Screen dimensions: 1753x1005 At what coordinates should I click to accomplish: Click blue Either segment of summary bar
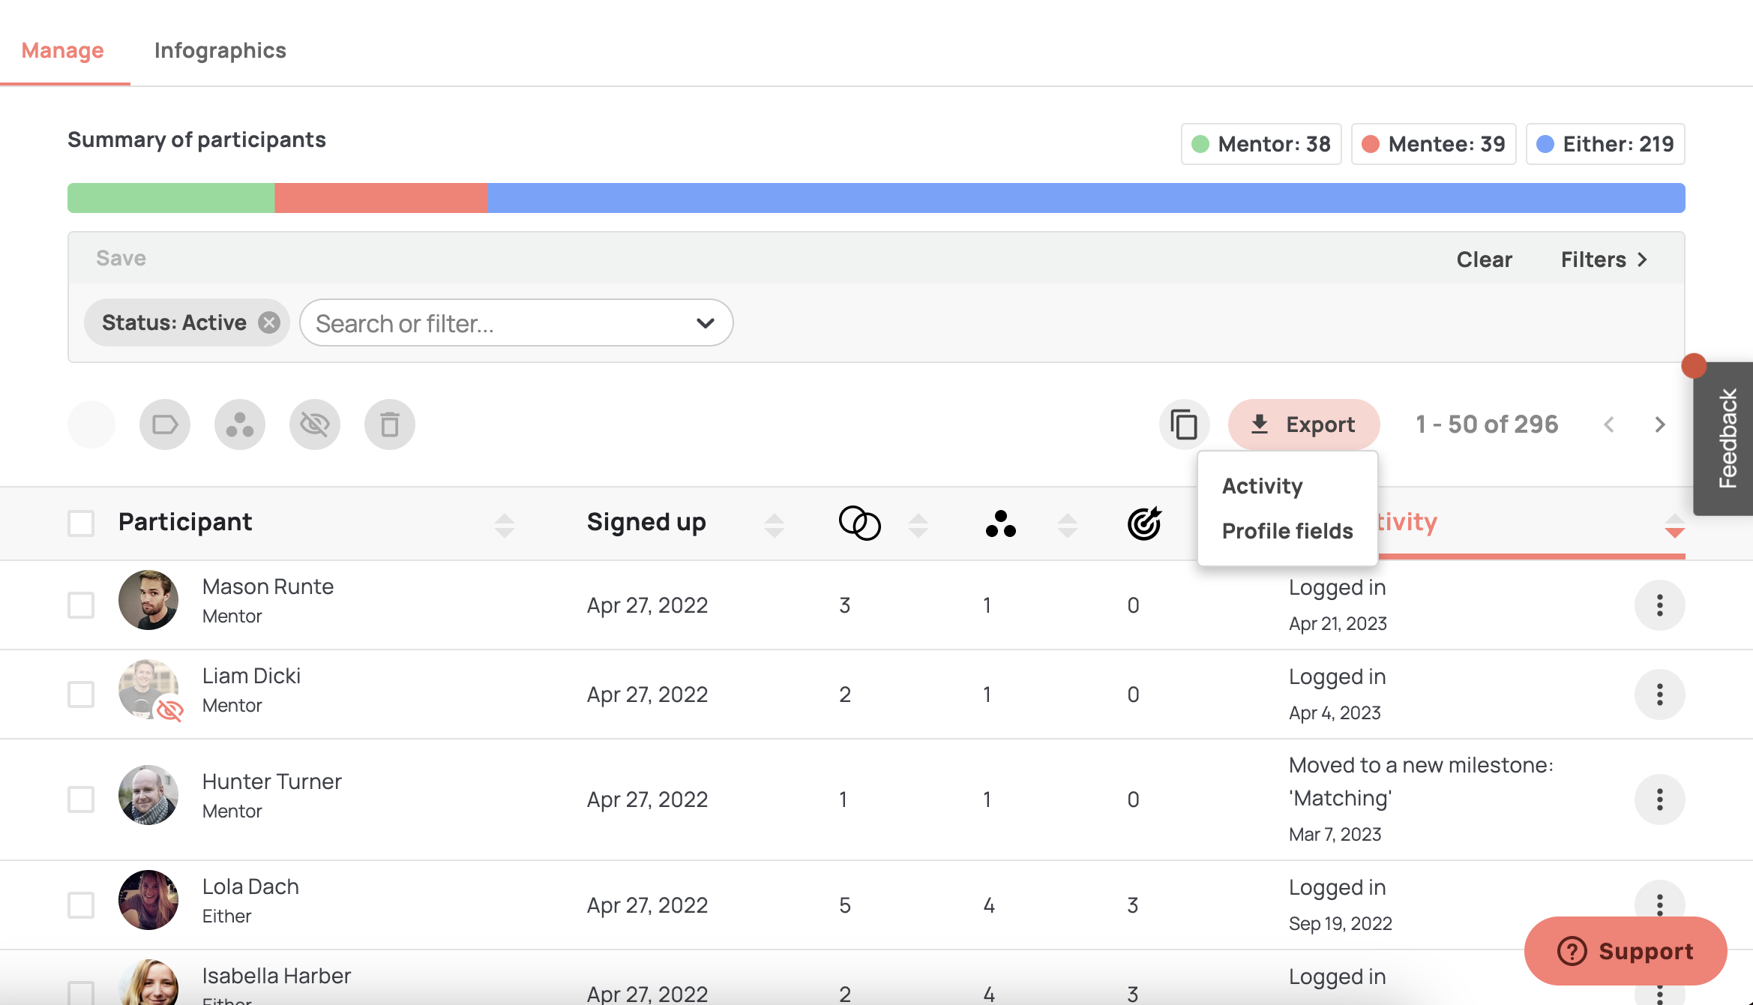tap(1086, 198)
